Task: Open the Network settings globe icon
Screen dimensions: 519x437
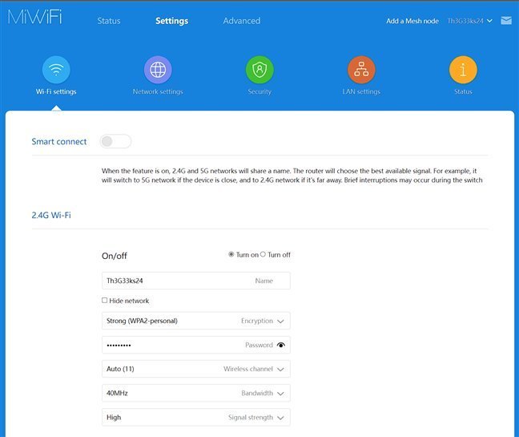Action: [x=158, y=70]
